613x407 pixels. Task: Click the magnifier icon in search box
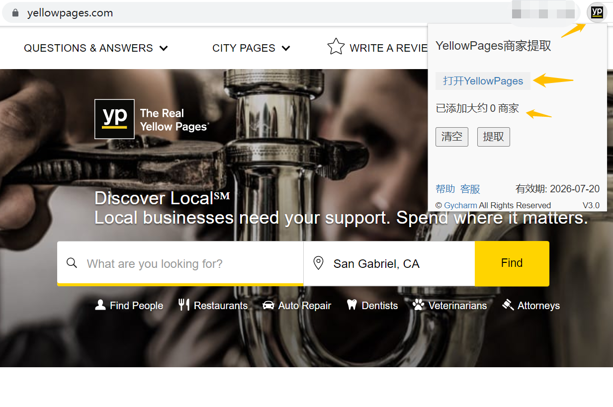(72, 263)
